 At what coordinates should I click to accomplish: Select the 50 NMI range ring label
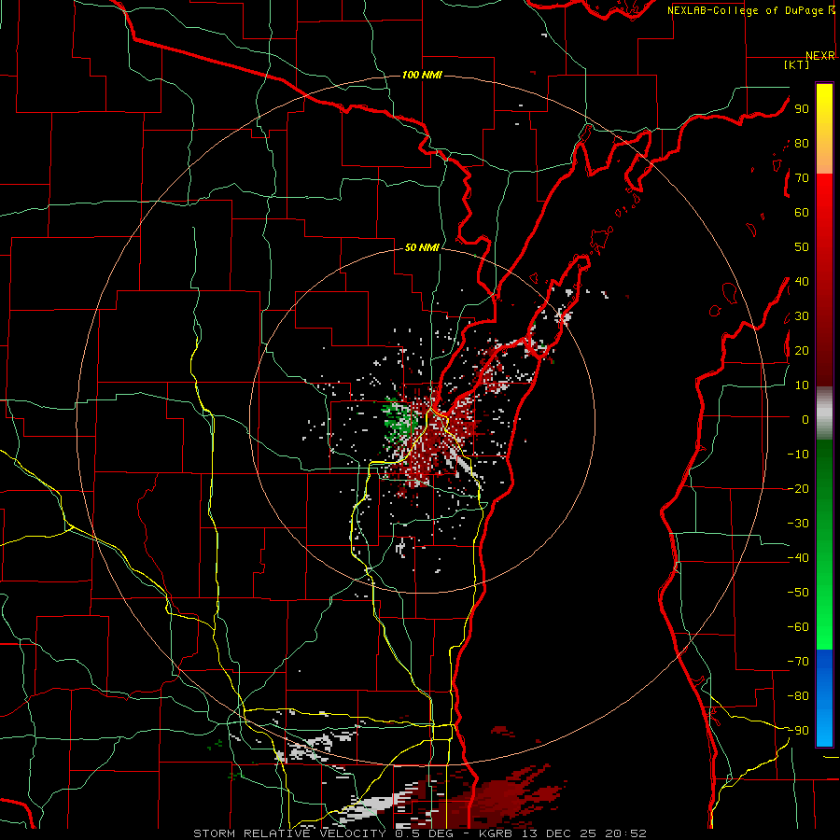pos(422,247)
